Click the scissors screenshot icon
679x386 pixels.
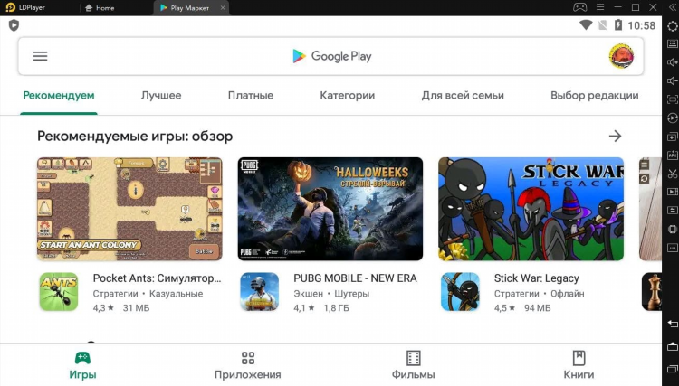673,174
